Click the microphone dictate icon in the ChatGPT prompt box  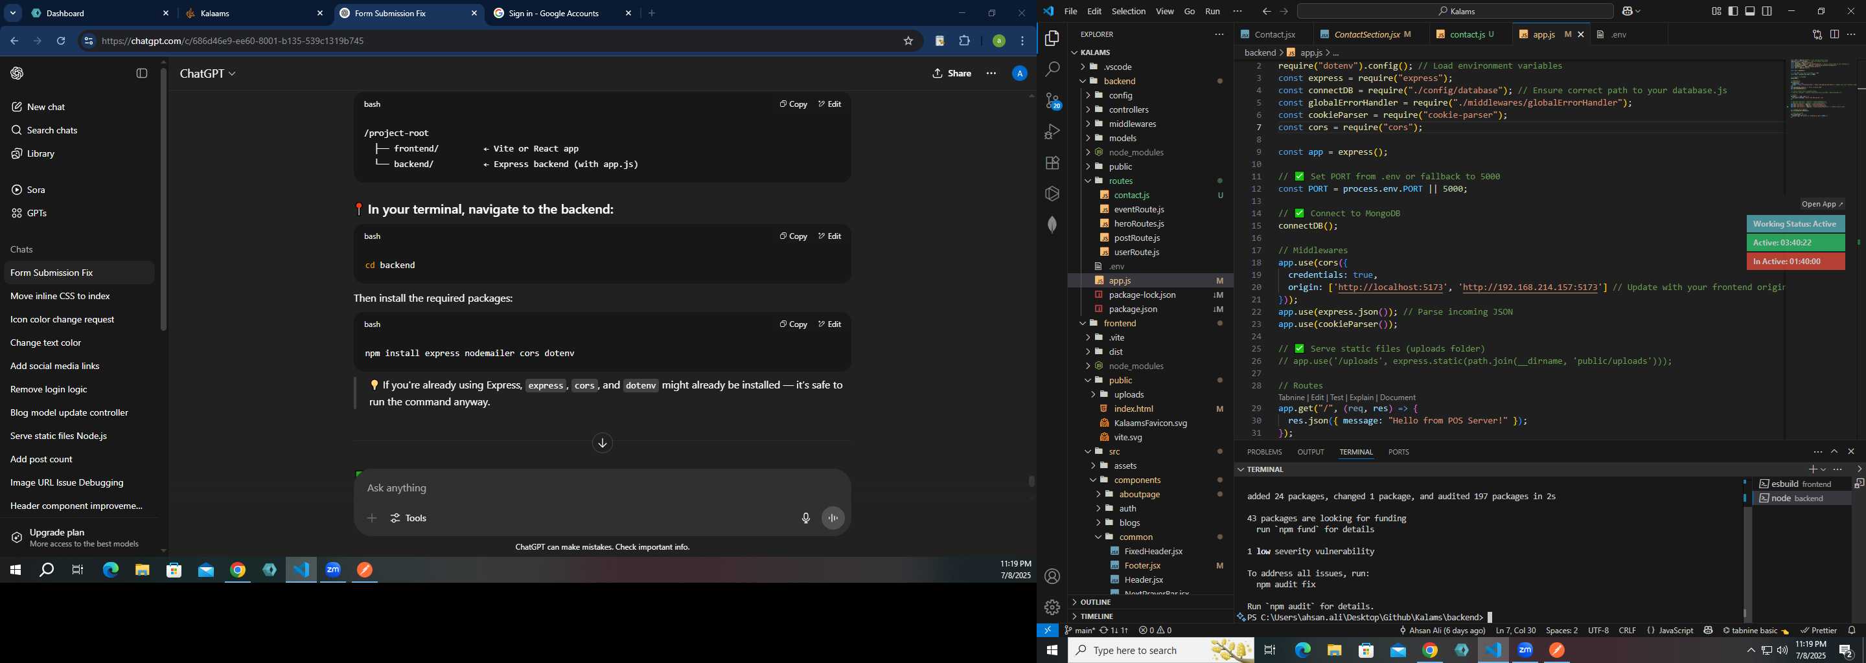coord(805,518)
